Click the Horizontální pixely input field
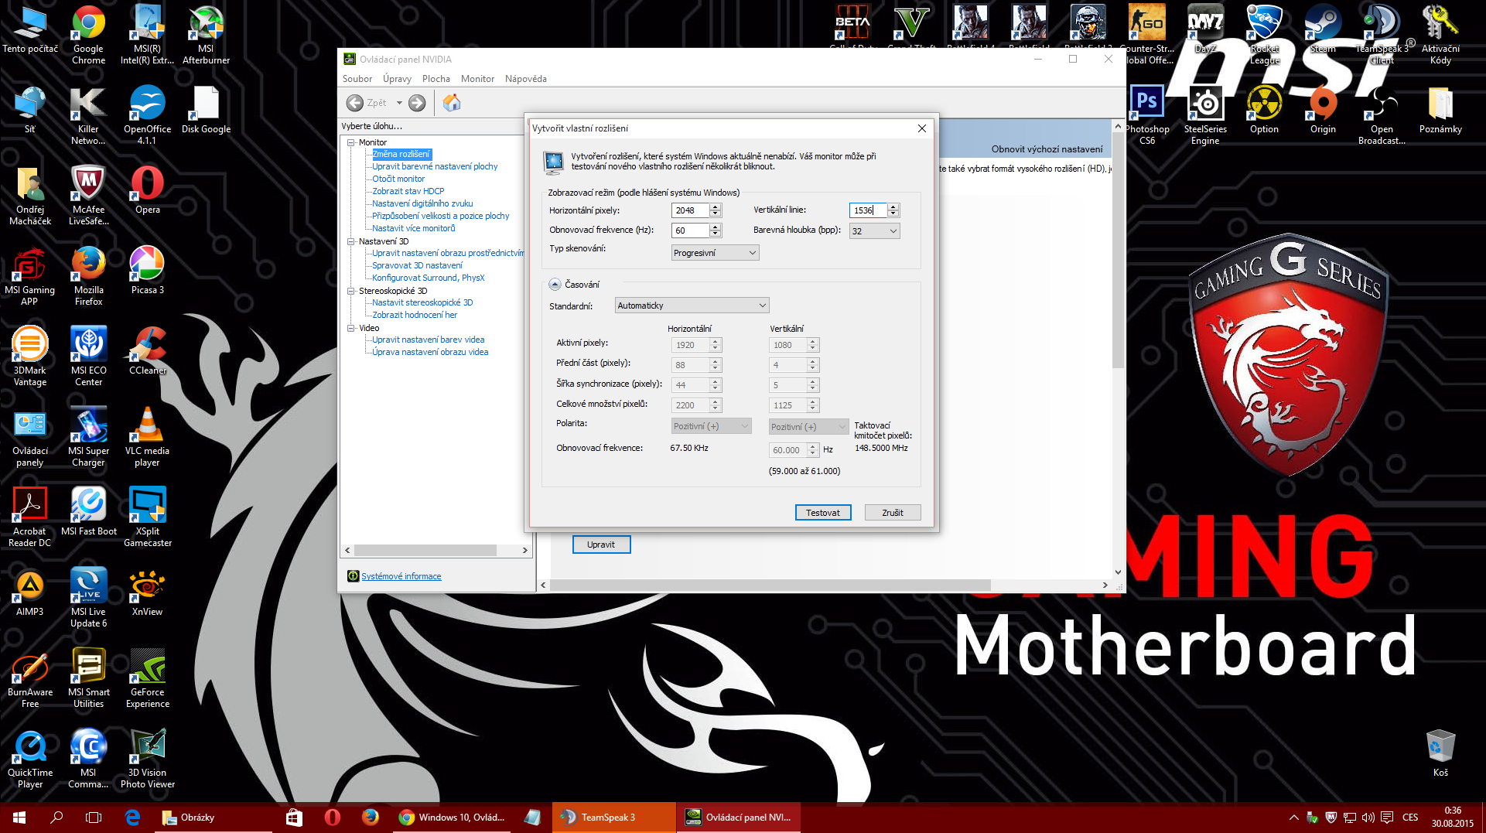The width and height of the screenshot is (1486, 833). pyautogui.click(x=689, y=210)
